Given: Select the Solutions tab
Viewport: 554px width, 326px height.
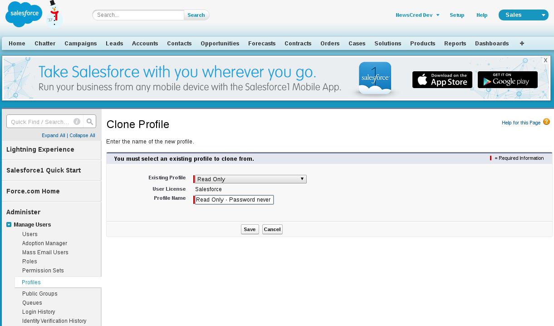Looking at the screenshot, I should (388, 44).
